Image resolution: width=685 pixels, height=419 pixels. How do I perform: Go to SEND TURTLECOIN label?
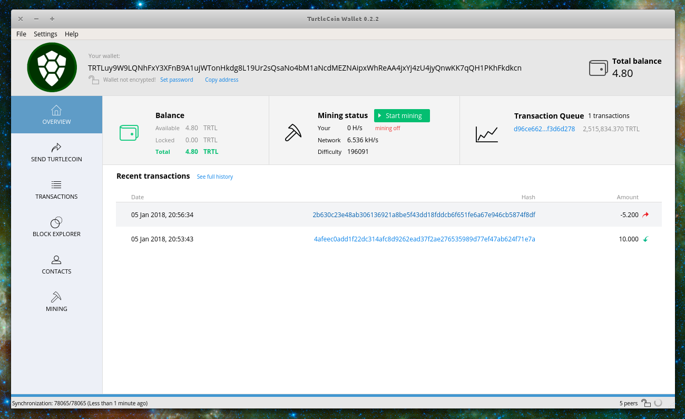[56, 159]
